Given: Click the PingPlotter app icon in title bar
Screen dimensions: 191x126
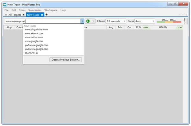Looking at the screenshot, I should (5, 5).
